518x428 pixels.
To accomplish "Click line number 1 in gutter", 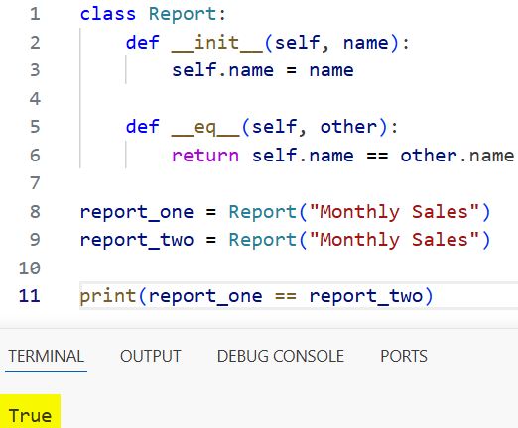I will [35, 14].
